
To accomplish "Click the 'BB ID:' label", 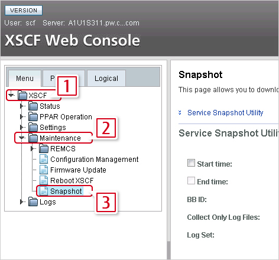I will [x=197, y=200].
